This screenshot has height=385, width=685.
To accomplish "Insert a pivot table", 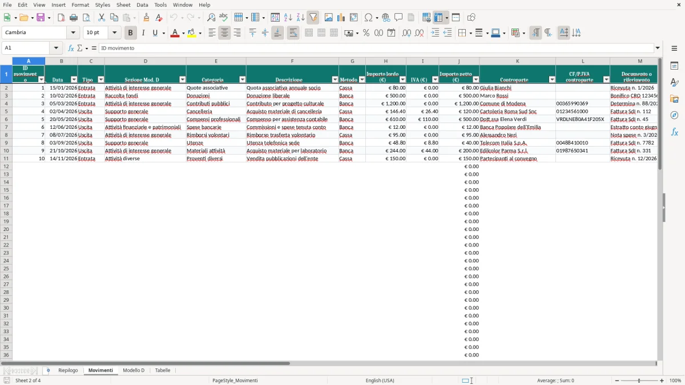I will point(354,18).
